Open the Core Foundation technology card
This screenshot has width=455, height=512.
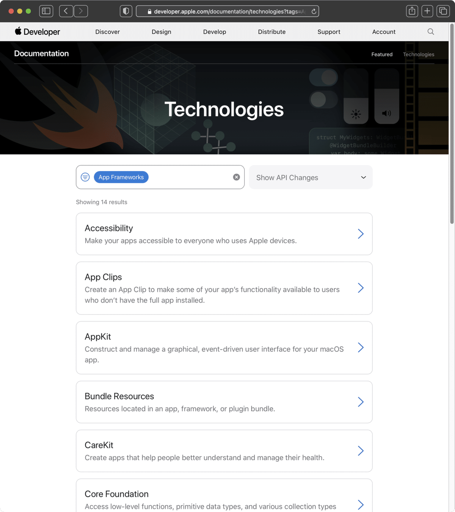[224, 495]
